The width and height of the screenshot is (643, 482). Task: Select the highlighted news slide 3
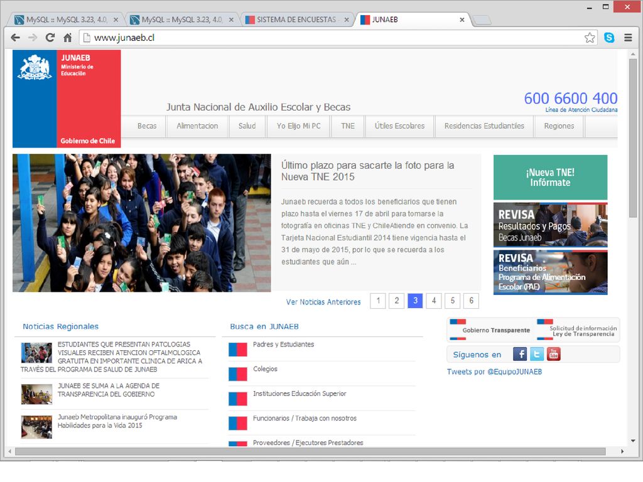pyautogui.click(x=415, y=301)
